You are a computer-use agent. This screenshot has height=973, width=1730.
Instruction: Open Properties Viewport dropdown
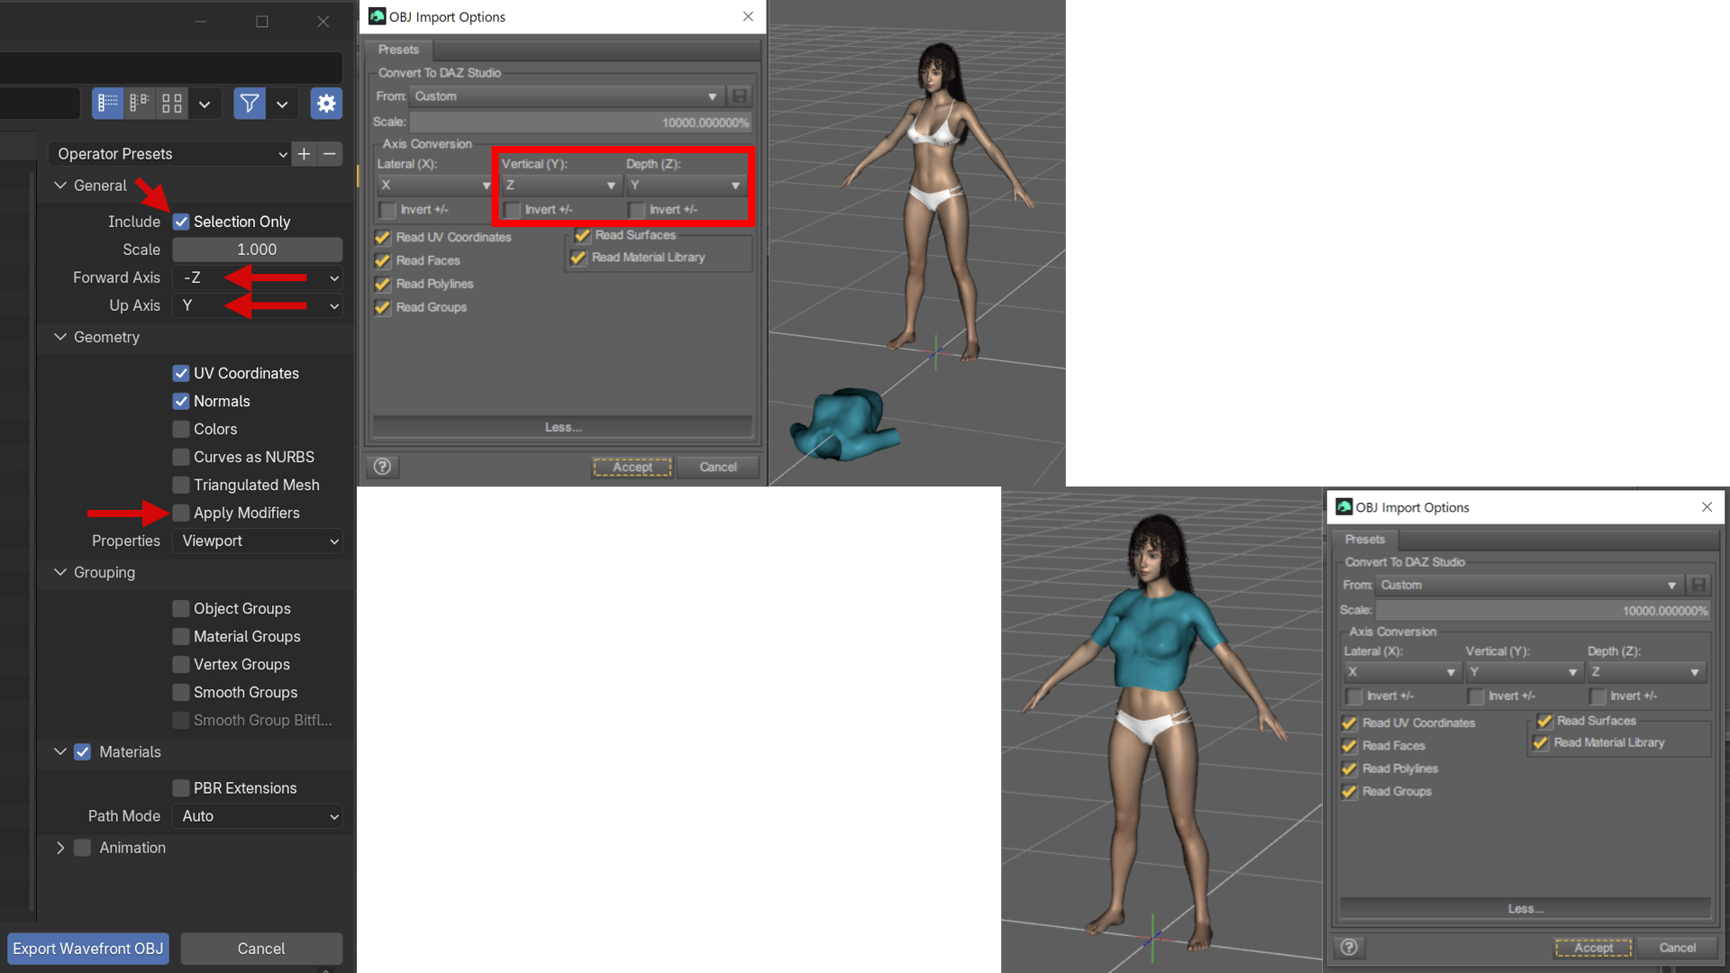(258, 541)
